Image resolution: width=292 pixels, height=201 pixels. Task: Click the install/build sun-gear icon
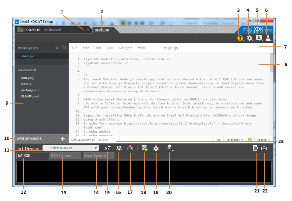coord(119,148)
